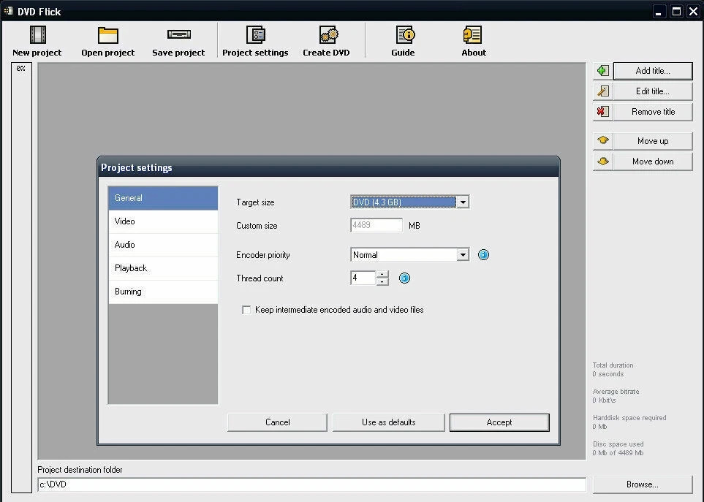The height and width of the screenshot is (502, 704).
Task: Click the green plus Add title icon
Action: tap(602, 70)
